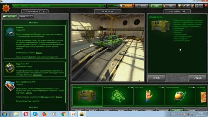
Task: Open the Windows Start button
Action: pos(5,114)
